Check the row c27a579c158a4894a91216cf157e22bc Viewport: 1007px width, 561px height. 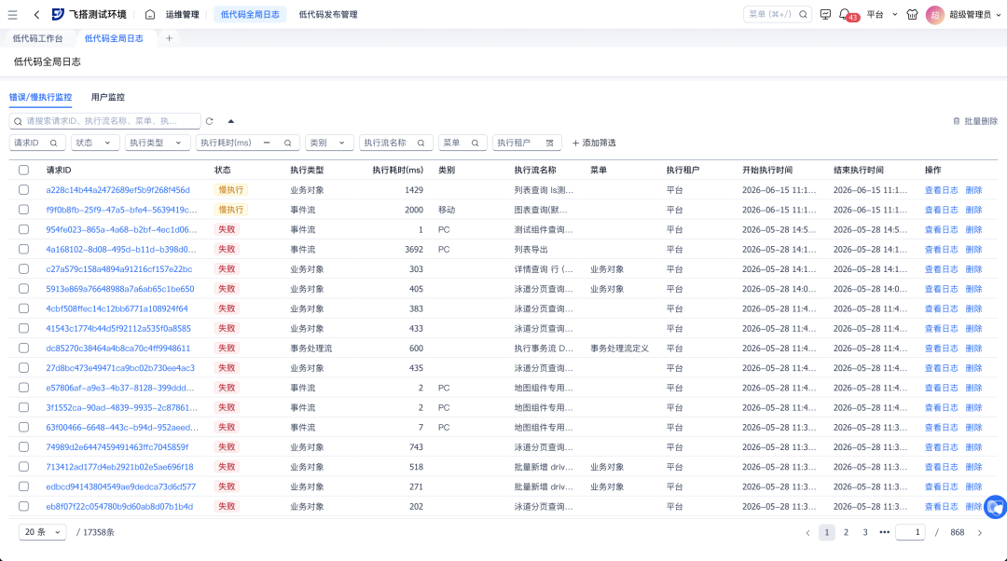[23, 269]
